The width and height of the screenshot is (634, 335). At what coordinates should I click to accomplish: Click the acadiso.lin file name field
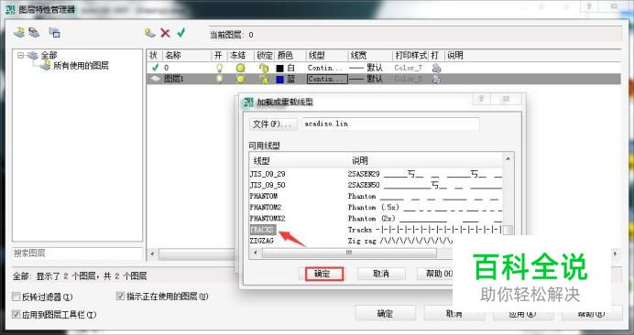pos(390,124)
